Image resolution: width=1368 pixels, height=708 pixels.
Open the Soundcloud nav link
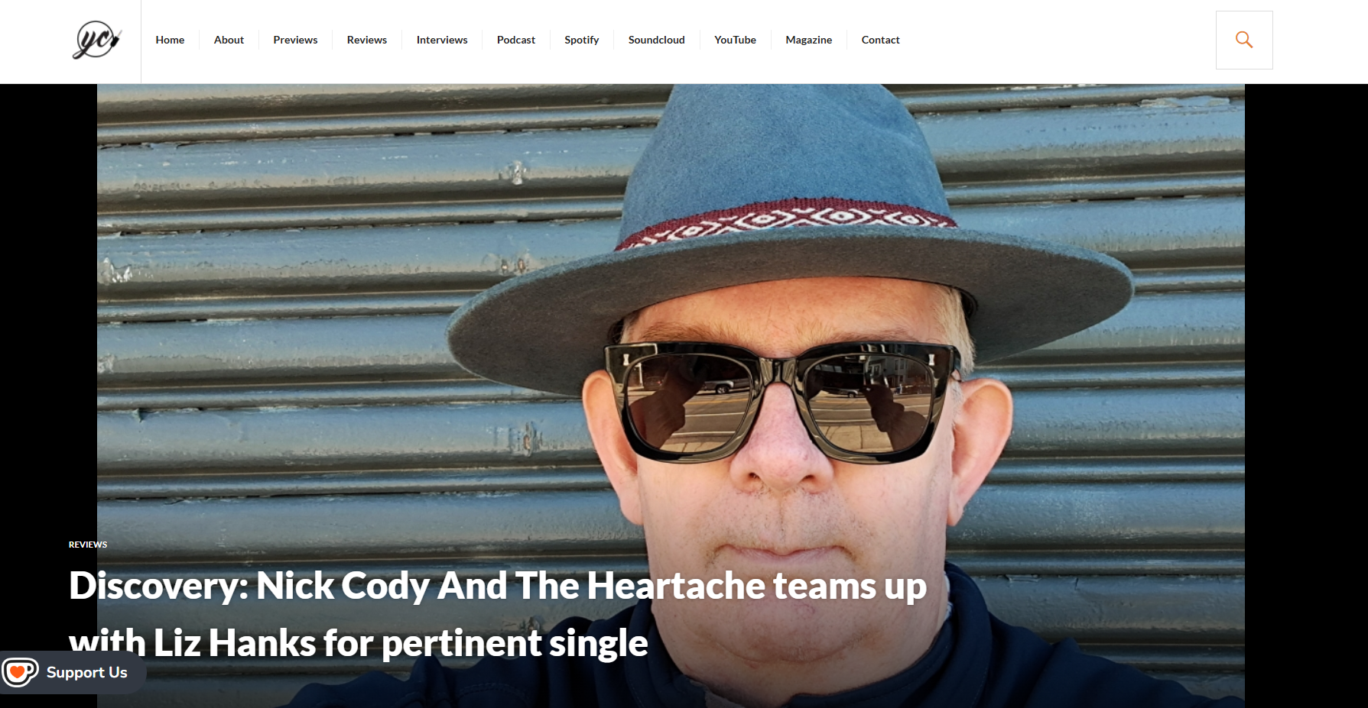tap(657, 40)
